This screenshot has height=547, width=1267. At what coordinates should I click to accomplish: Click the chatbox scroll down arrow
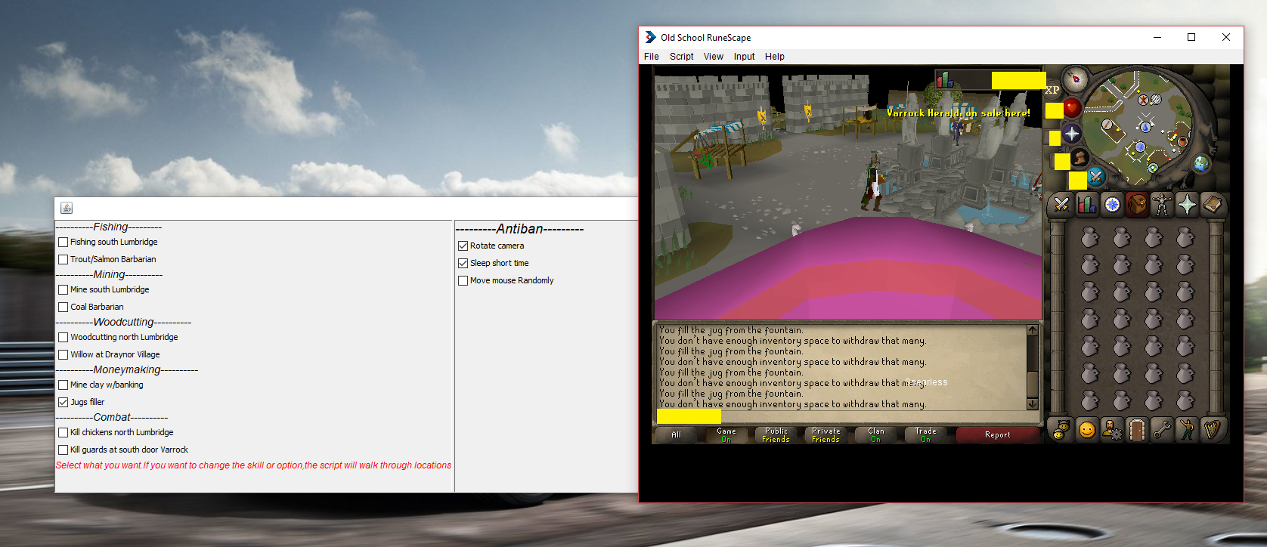tap(1033, 404)
